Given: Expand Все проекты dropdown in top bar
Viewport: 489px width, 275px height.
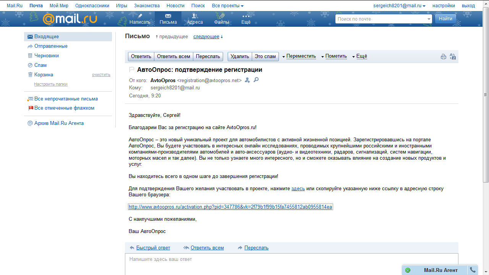Looking at the screenshot, I should (x=228, y=6).
